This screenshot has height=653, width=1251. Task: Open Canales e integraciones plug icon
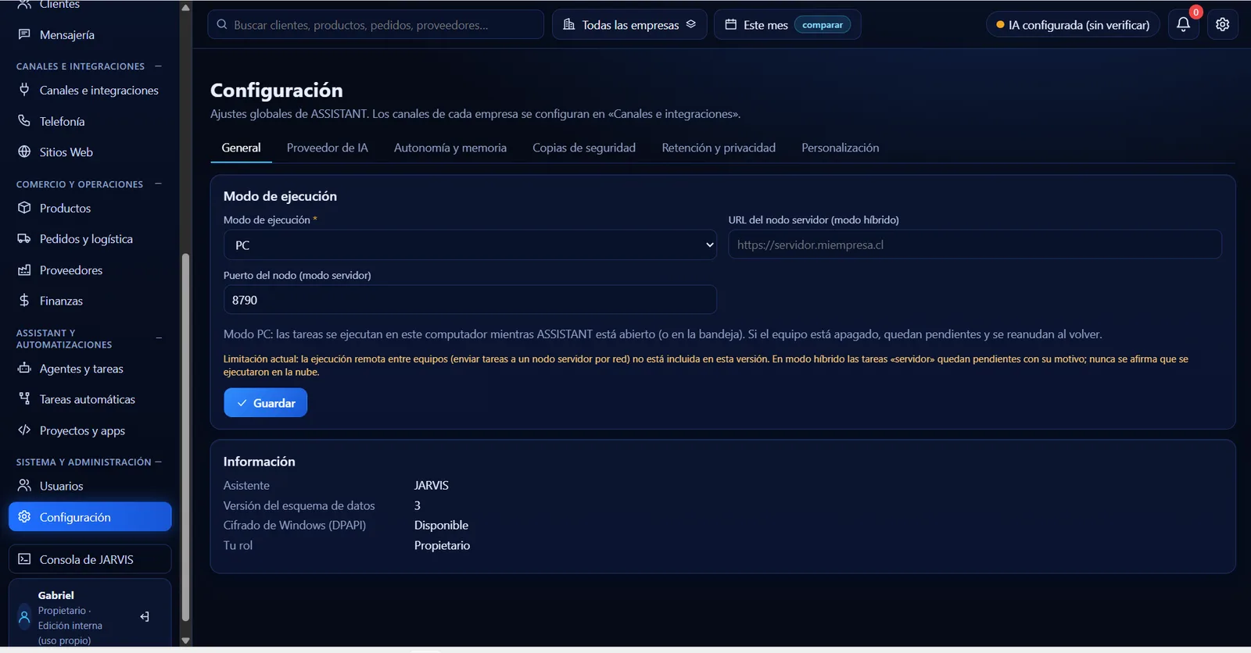point(24,90)
